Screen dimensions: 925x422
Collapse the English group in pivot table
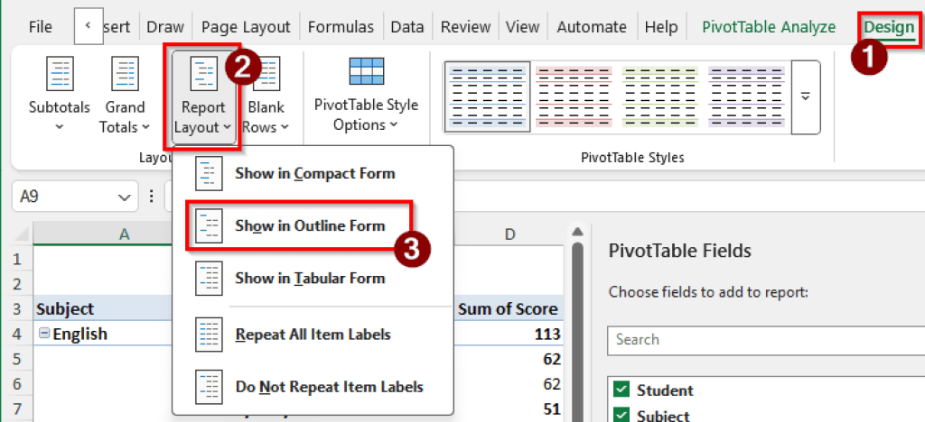[43, 335]
